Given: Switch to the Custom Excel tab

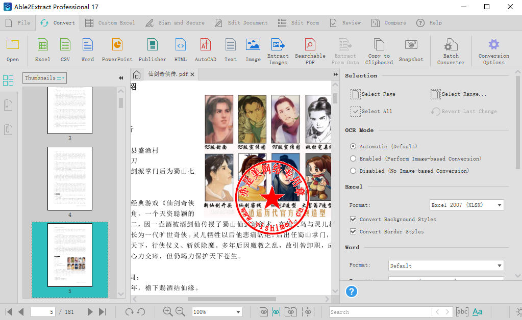Looking at the screenshot, I should 110,23.
